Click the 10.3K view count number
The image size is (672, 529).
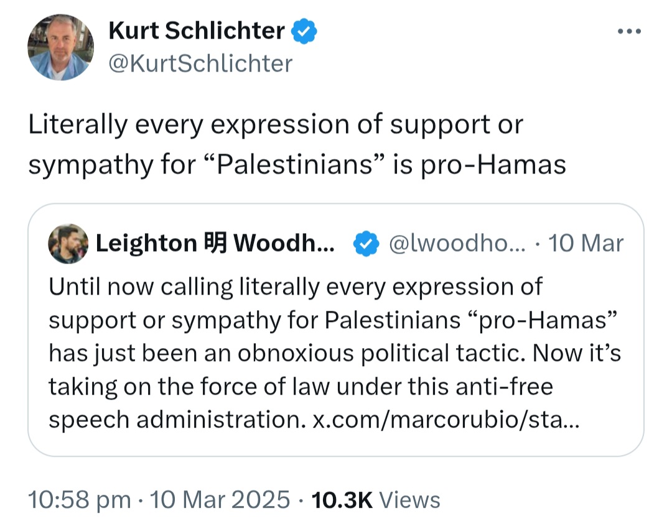pyautogui.click(x=342, y=500)
